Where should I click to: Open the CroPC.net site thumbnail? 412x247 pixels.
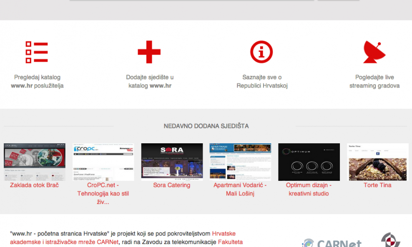coord(103,162)
